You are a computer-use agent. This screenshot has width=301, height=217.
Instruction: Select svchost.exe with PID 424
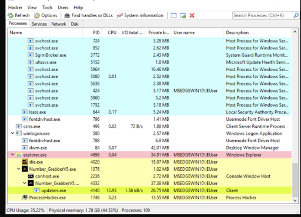[x=149, y=91]
